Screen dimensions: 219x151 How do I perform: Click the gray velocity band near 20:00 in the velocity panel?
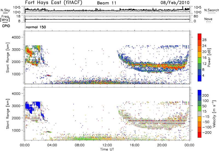(162, 122)
